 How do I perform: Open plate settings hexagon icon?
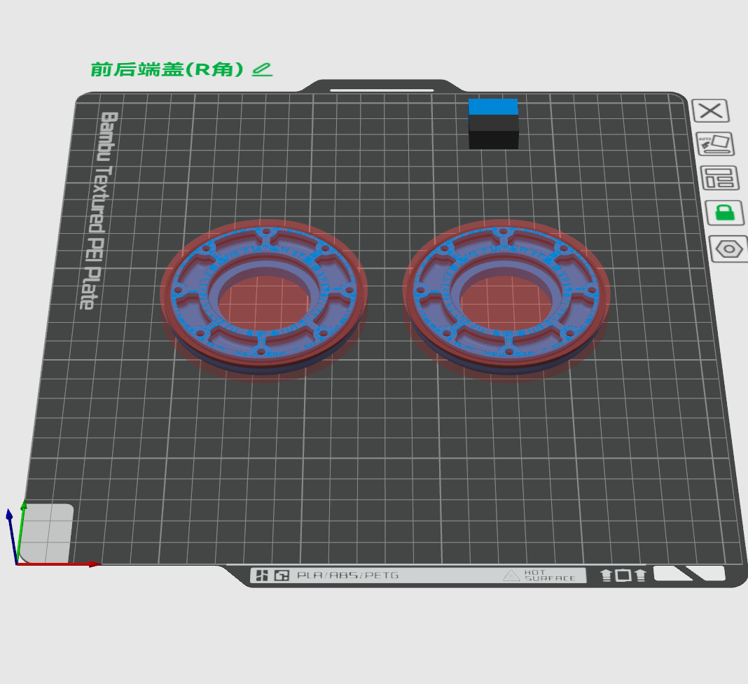coord(729,249)
